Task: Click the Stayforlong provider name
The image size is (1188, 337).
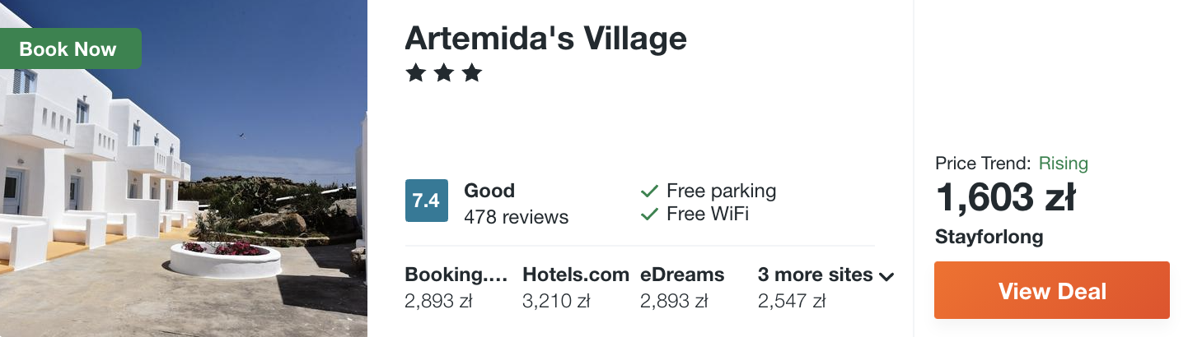Action: 989,238
